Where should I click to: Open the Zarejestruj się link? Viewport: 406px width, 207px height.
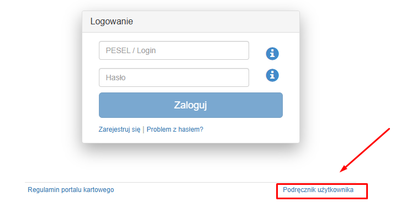tap(119, 130)
